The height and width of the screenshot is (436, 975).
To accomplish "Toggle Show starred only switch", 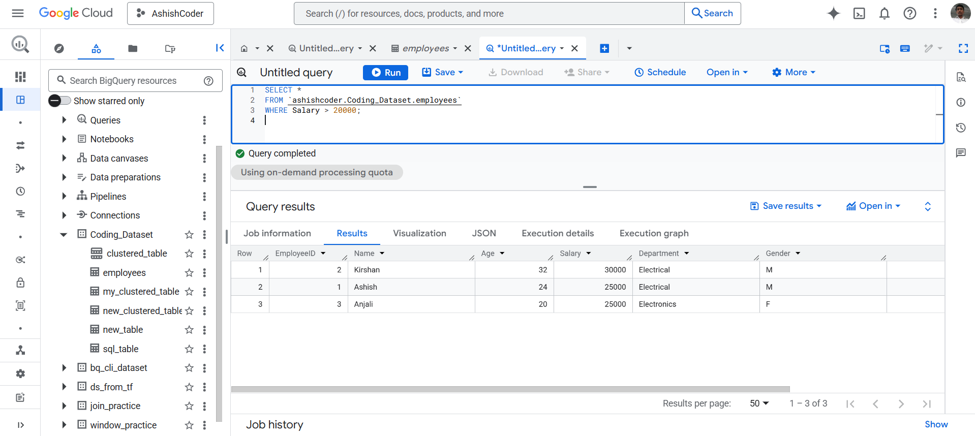I will click(59, 101).
